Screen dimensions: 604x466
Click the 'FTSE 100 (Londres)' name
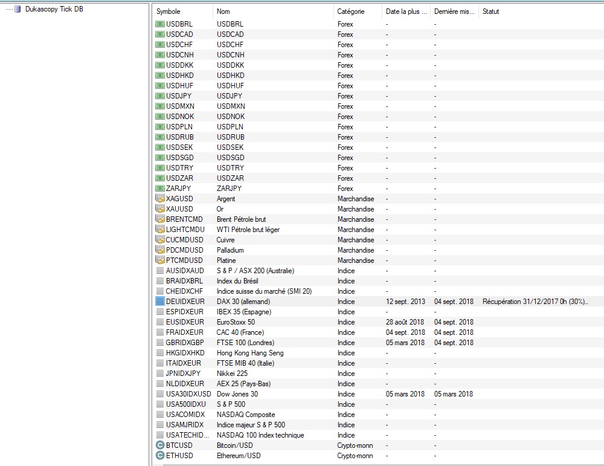coord(245,343)
